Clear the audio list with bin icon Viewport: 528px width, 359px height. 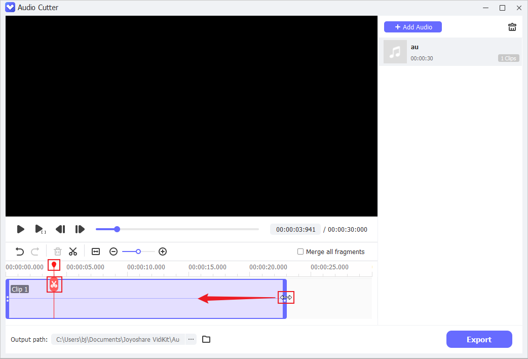(x=512, y=27)
